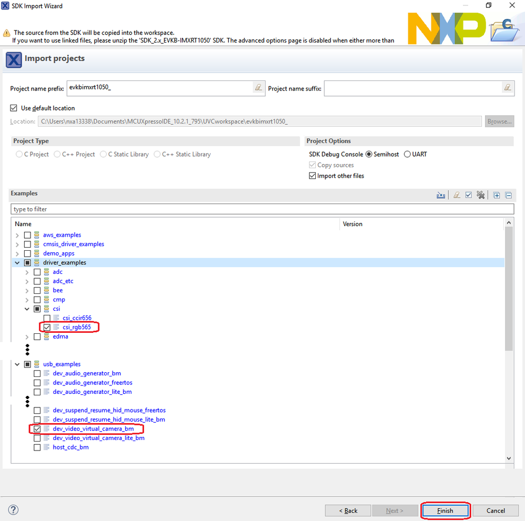Restore the wizard window size

click(x=489, y=5)
